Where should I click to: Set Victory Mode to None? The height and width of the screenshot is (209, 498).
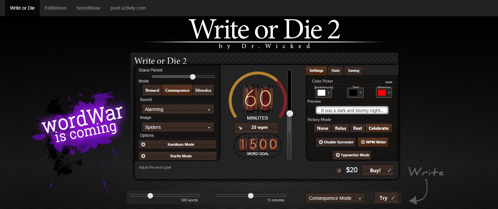pos(323,128)
